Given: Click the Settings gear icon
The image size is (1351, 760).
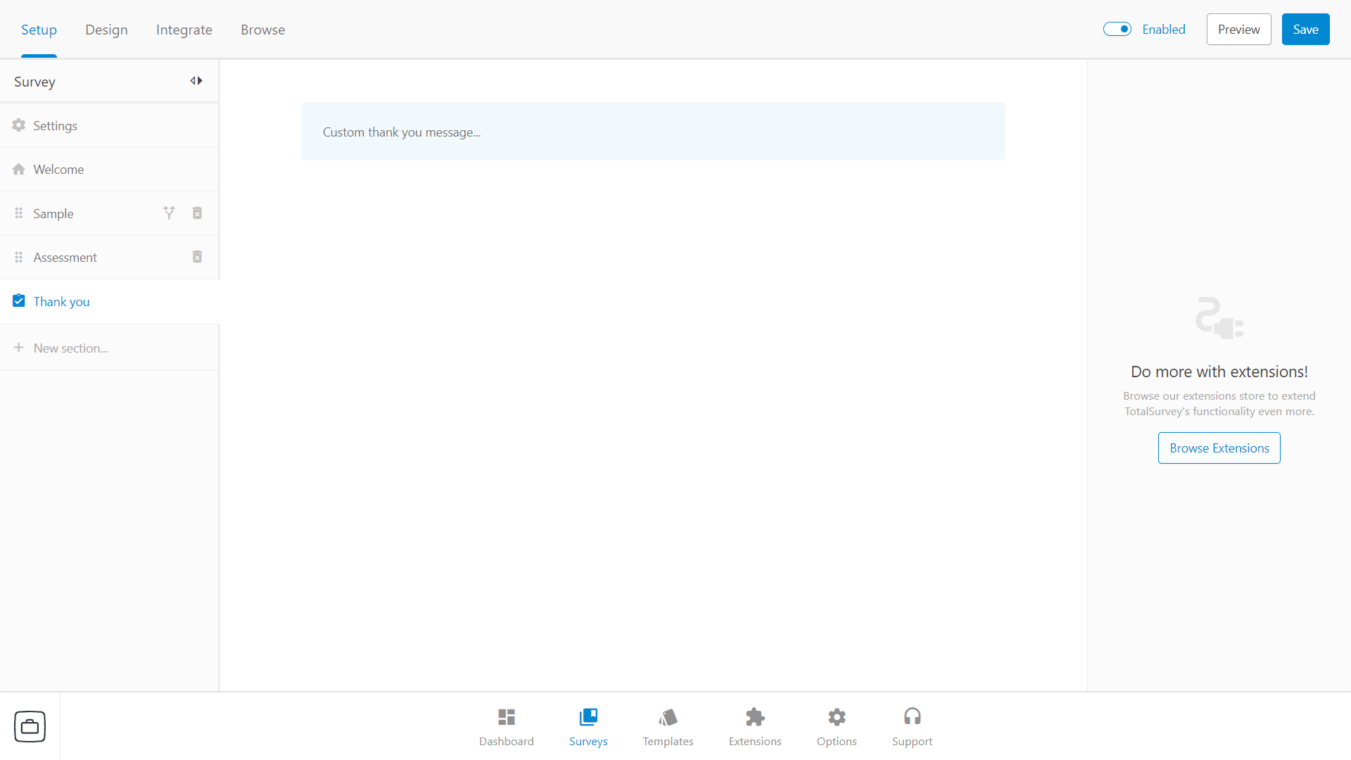Looking at the screenshot, I should click(x=19, y=125).
